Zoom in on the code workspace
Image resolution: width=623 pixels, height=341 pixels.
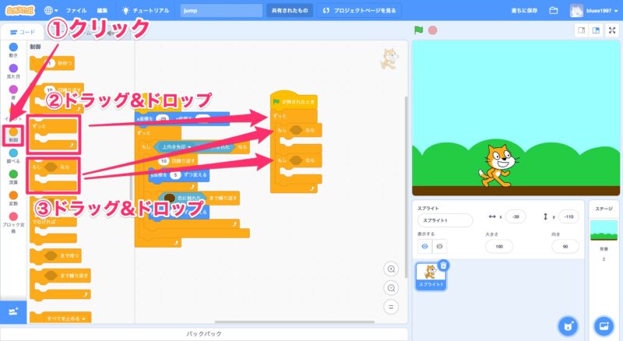click(392, 269)
